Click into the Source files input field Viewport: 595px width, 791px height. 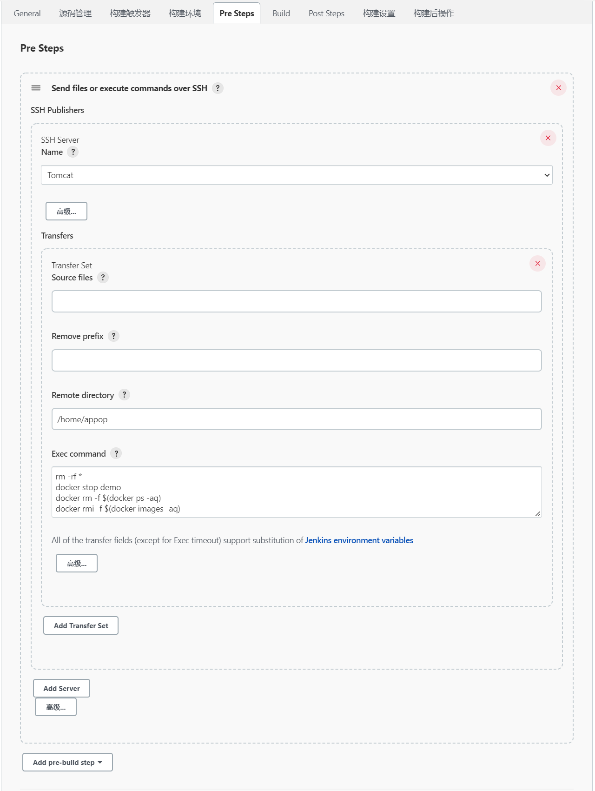coord(297,301)
